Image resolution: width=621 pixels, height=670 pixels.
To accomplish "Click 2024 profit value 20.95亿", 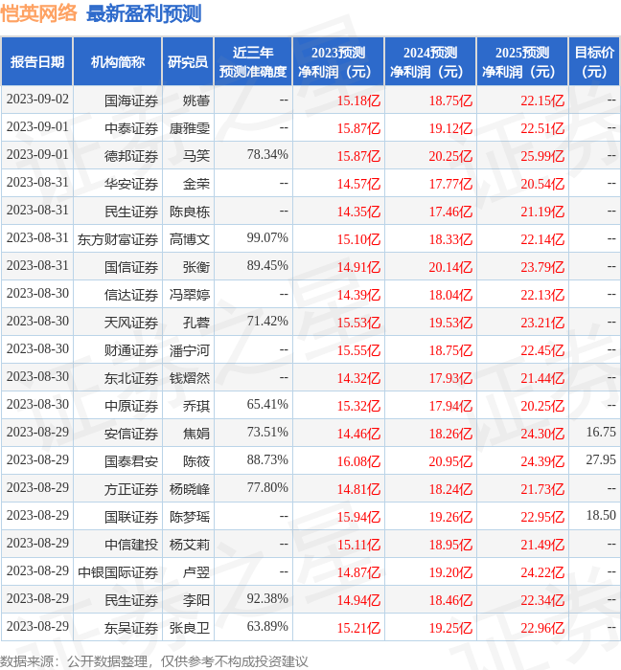I will [x=450, y=462].
